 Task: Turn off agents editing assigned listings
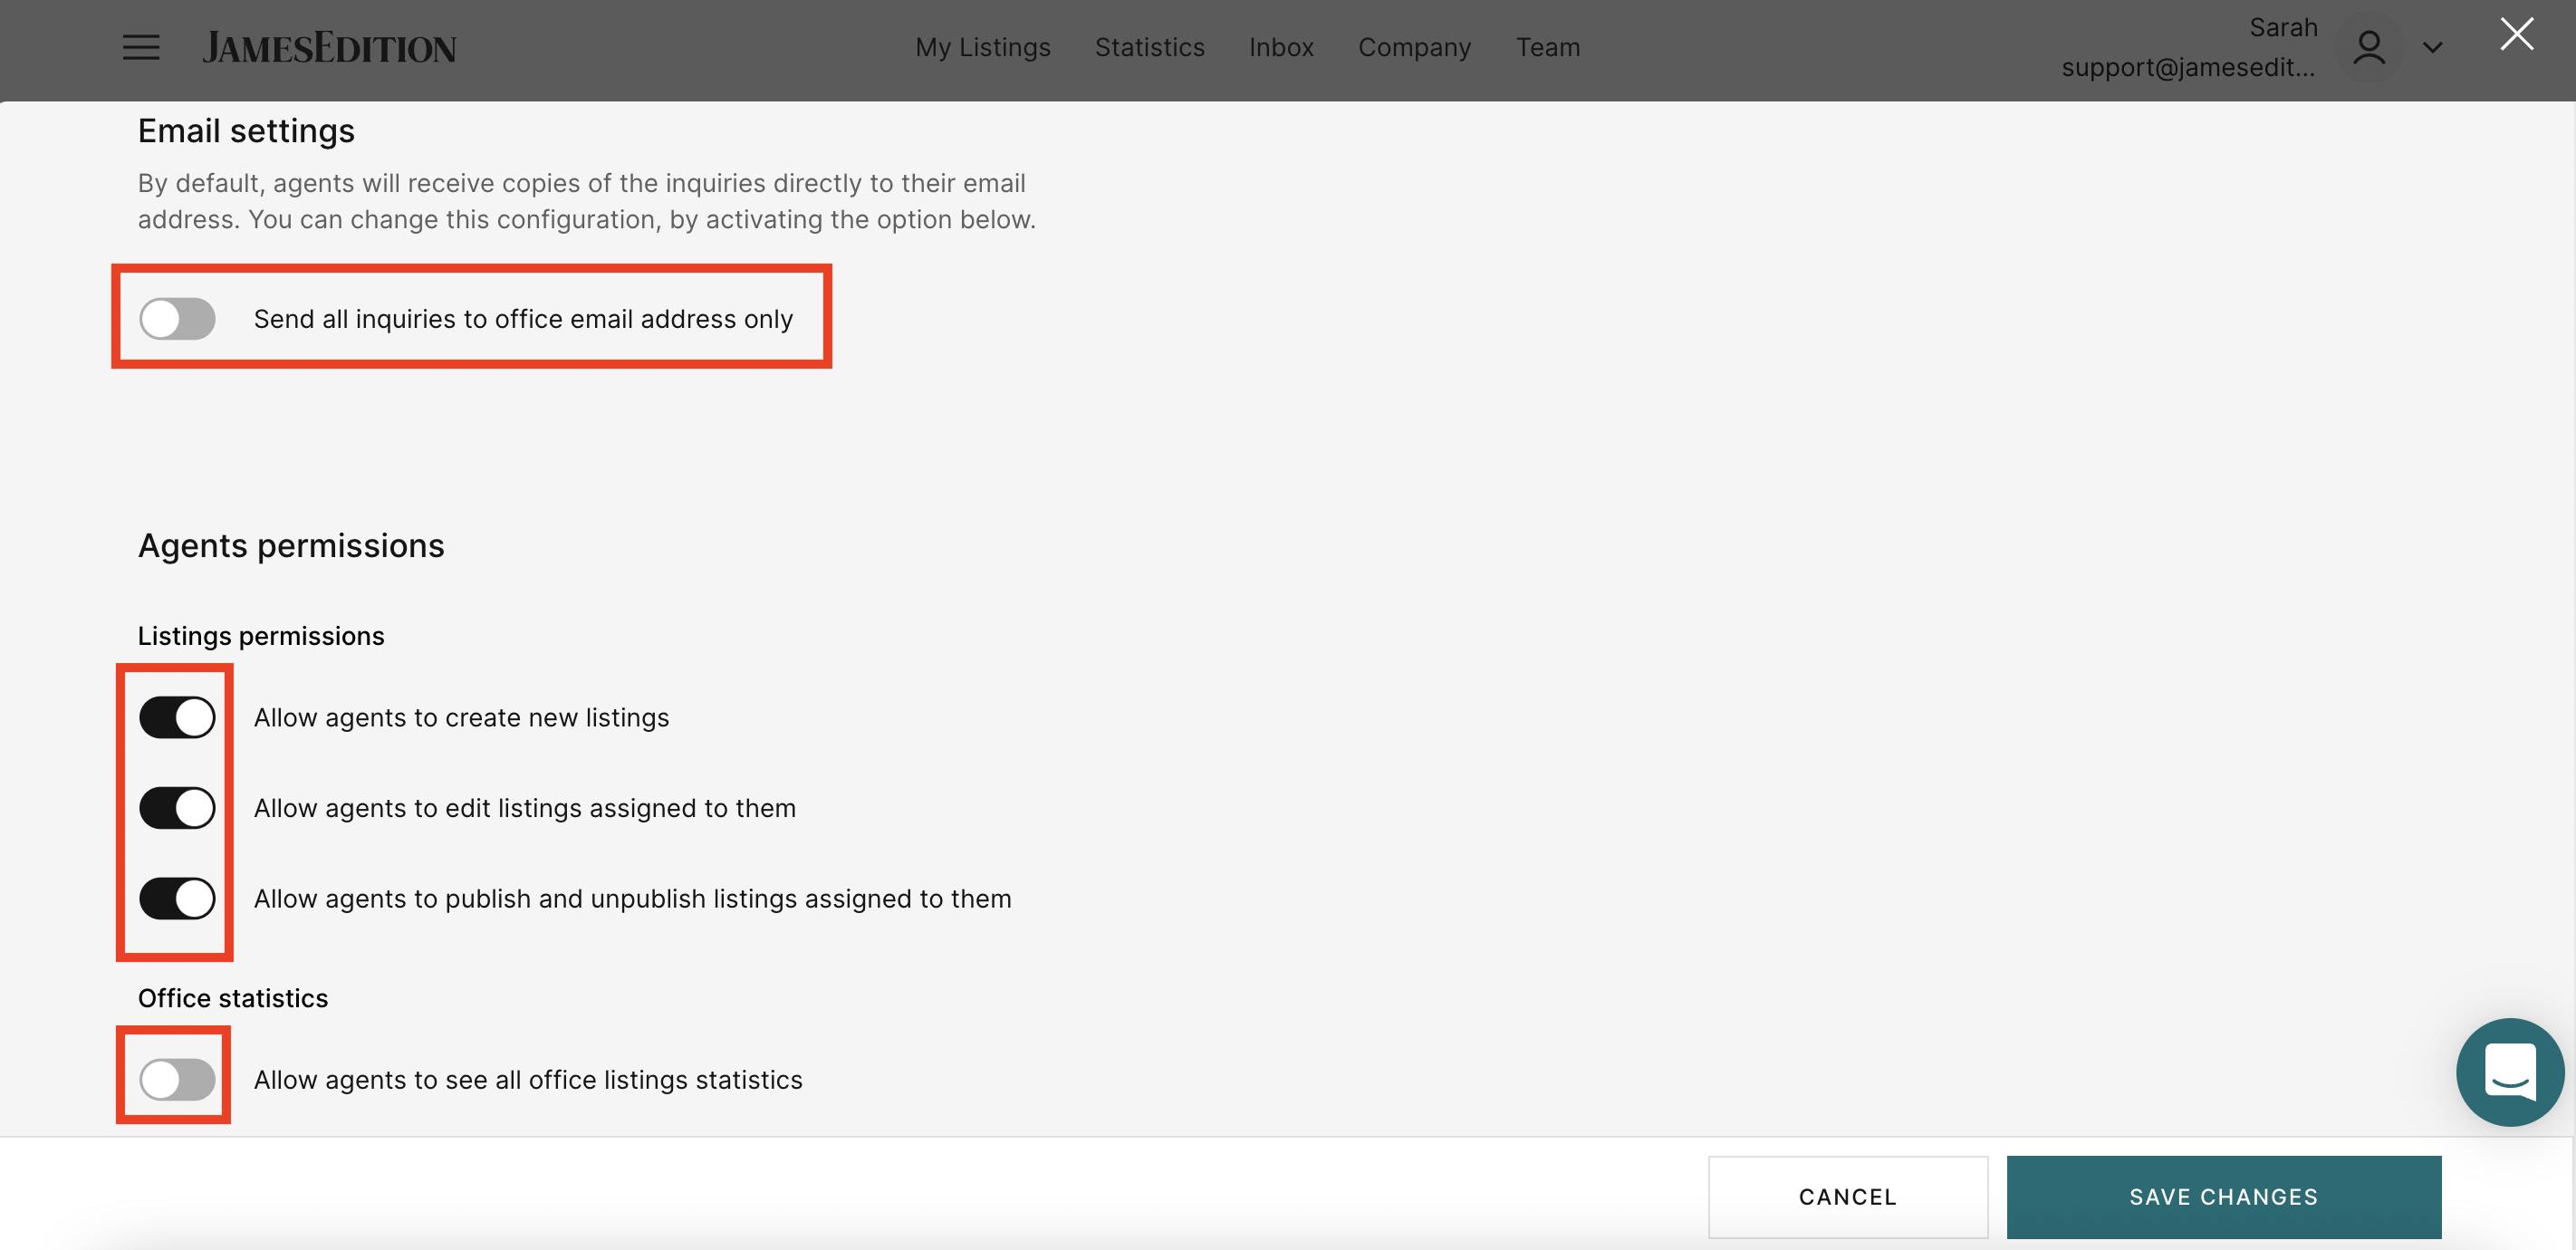click(x=177, y=808)
